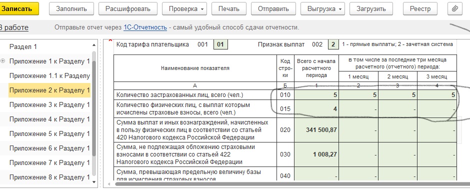Open the Реестр button
The image size is (470, 189).
(x=420, y=8)
